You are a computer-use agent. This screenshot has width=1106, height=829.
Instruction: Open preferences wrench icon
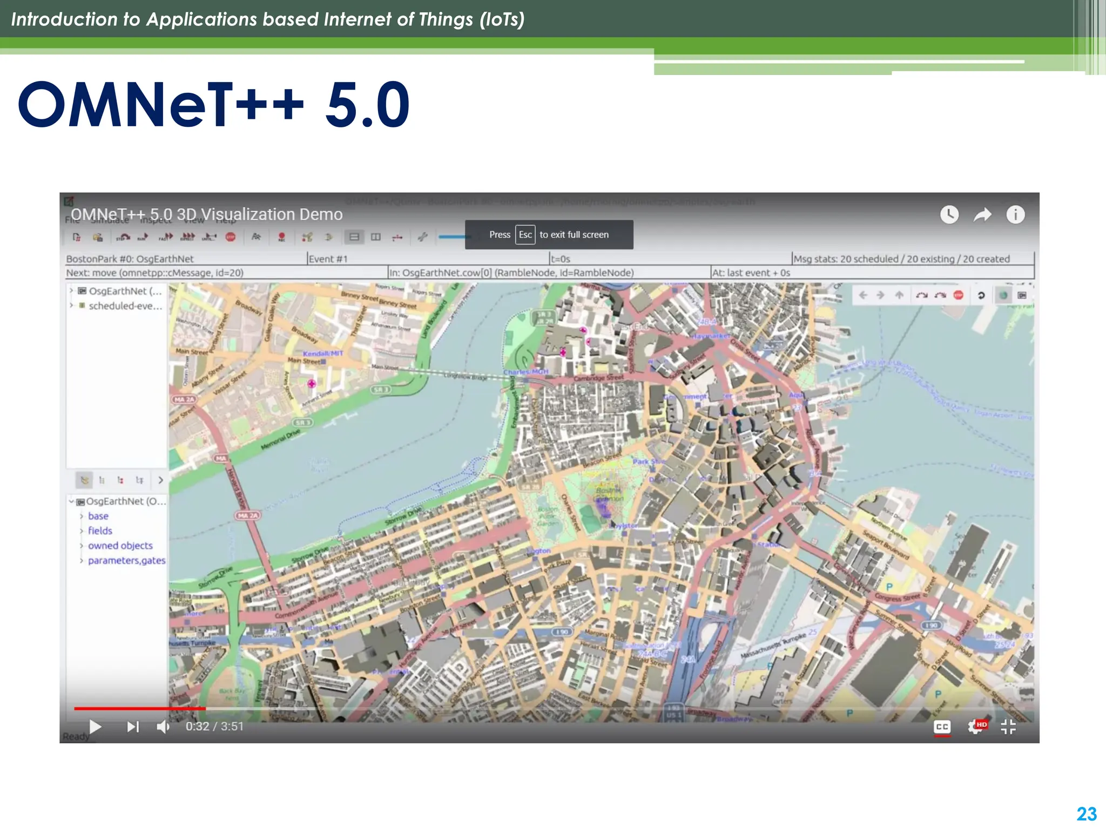tap(423, 237)
